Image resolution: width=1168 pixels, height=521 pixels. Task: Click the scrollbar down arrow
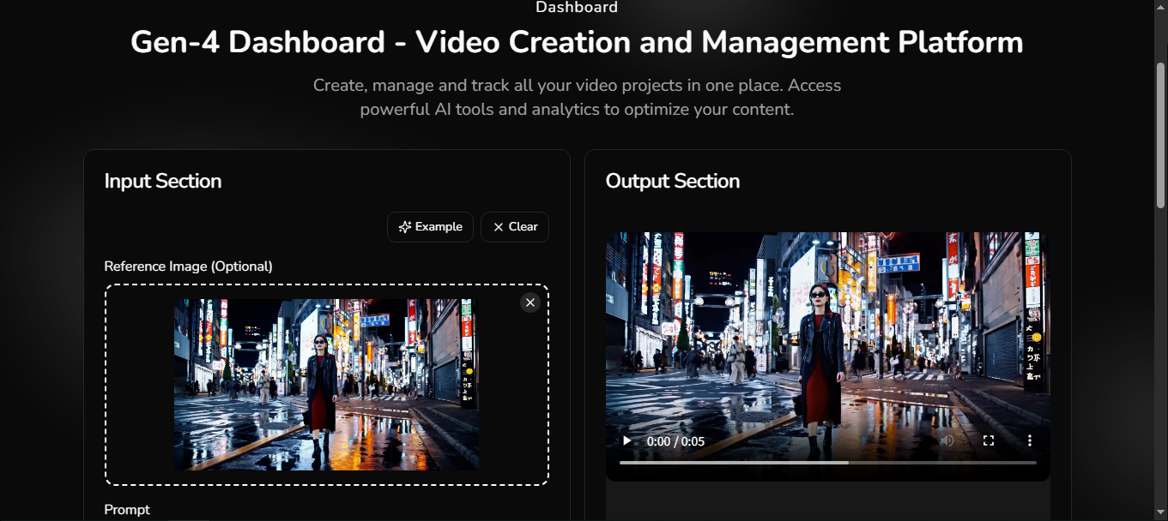tap(1160, 514)
